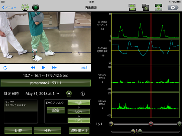Tap the green status indicator light
This screenshot has width=182, height=136.
click(x=36, y=7)
